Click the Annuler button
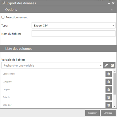 click(x=108, y=113)
